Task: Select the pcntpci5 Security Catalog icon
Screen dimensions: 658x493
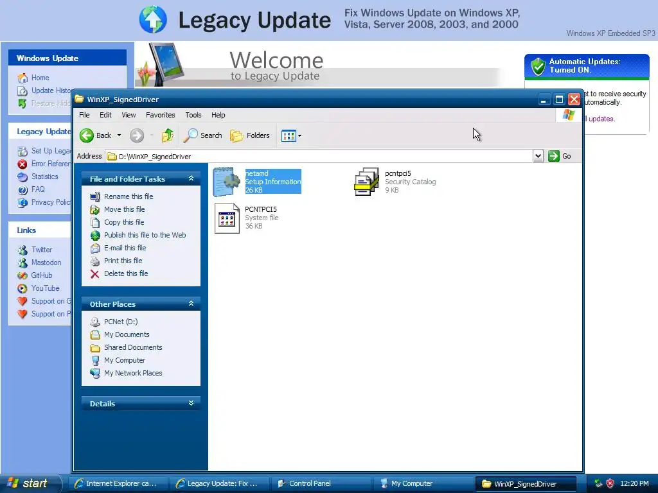Action: click(366, 182)
